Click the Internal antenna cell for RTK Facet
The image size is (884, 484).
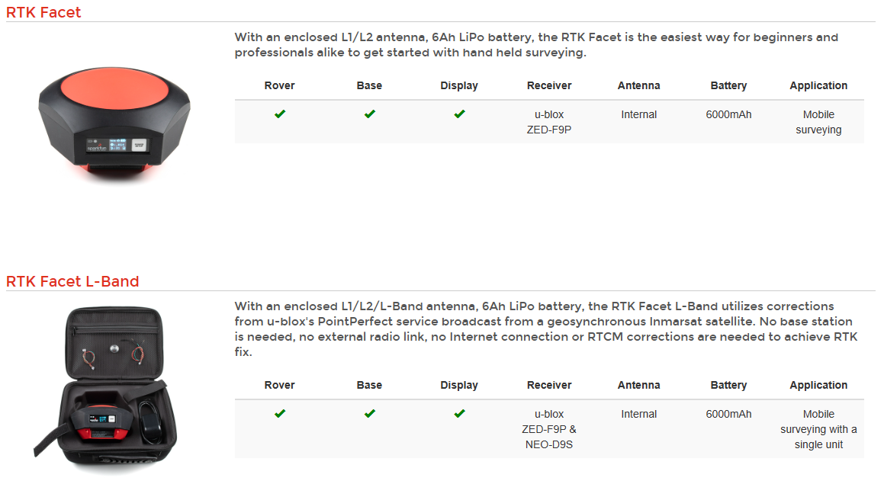pyautogui.click(x=638, y=114)
